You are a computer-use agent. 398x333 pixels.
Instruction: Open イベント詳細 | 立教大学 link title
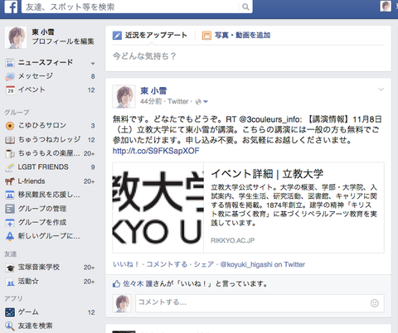[x=267, y=174]
